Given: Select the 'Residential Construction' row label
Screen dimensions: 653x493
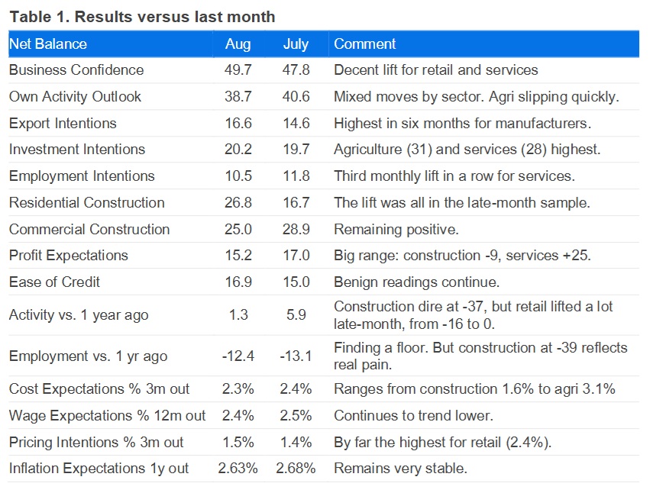Looking at the screenshot, I should [x=86, y=202].
